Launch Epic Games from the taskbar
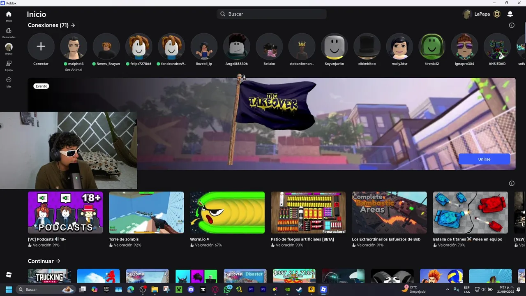The height and width of the screenshot is (296, 526). pos(106,289)
